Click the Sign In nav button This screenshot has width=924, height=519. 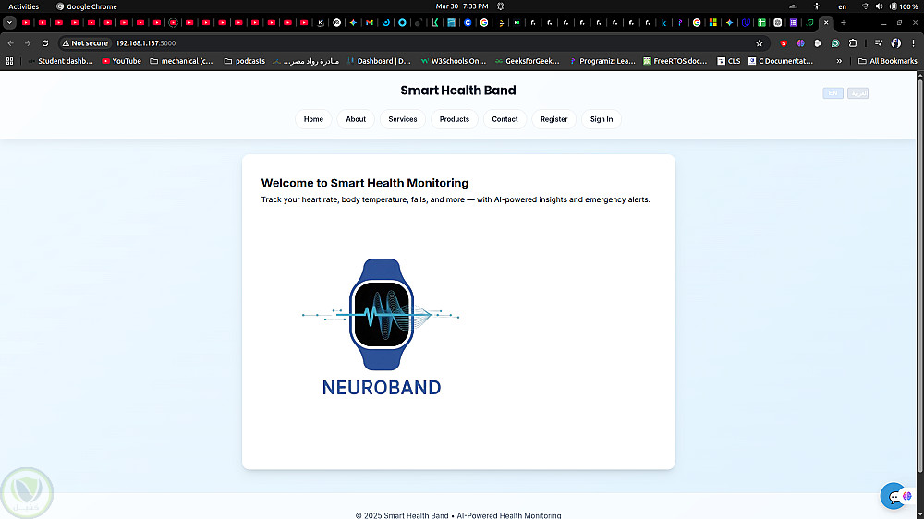pos(602,119)
